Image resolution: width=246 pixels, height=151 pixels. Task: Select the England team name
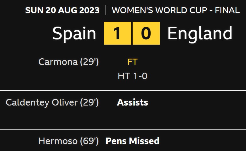[x=200, y=33]
